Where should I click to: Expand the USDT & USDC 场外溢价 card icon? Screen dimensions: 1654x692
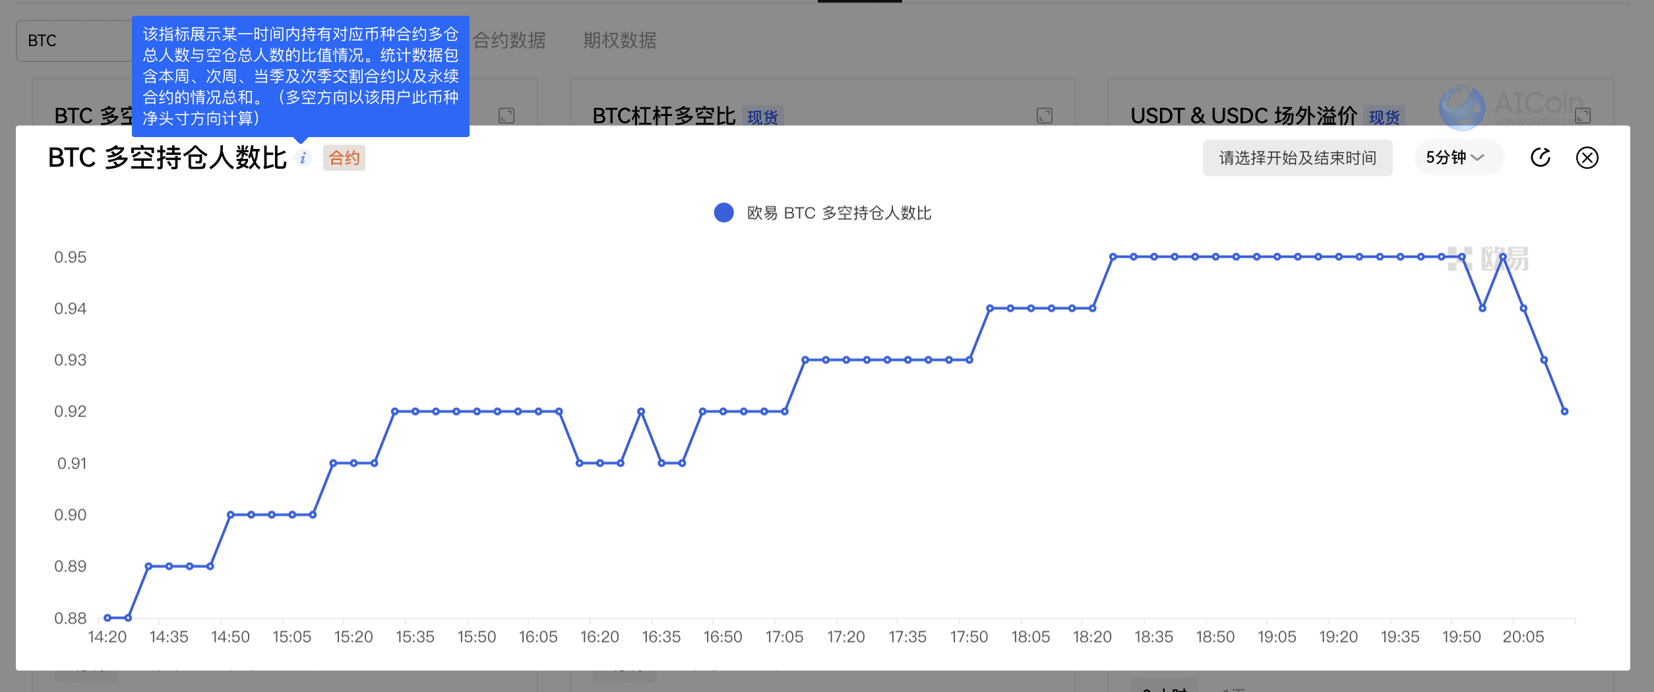(1583, 116)
